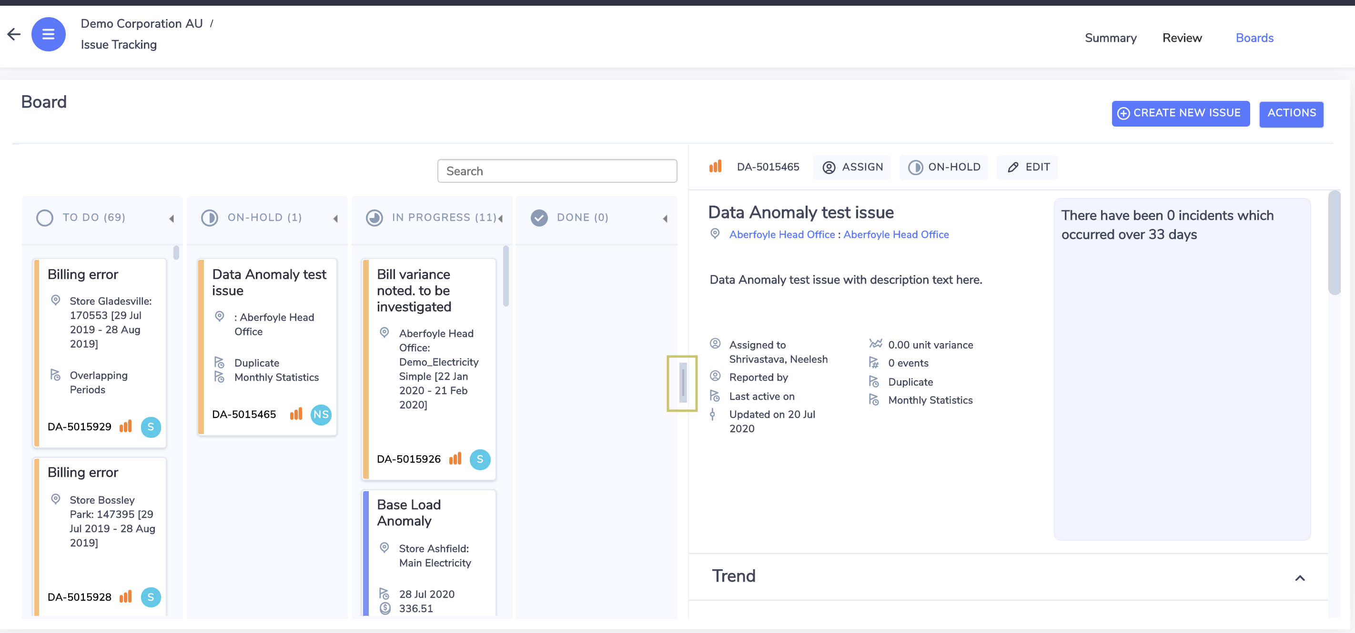Click the Assigned to person icon

[x=715, y=344]
